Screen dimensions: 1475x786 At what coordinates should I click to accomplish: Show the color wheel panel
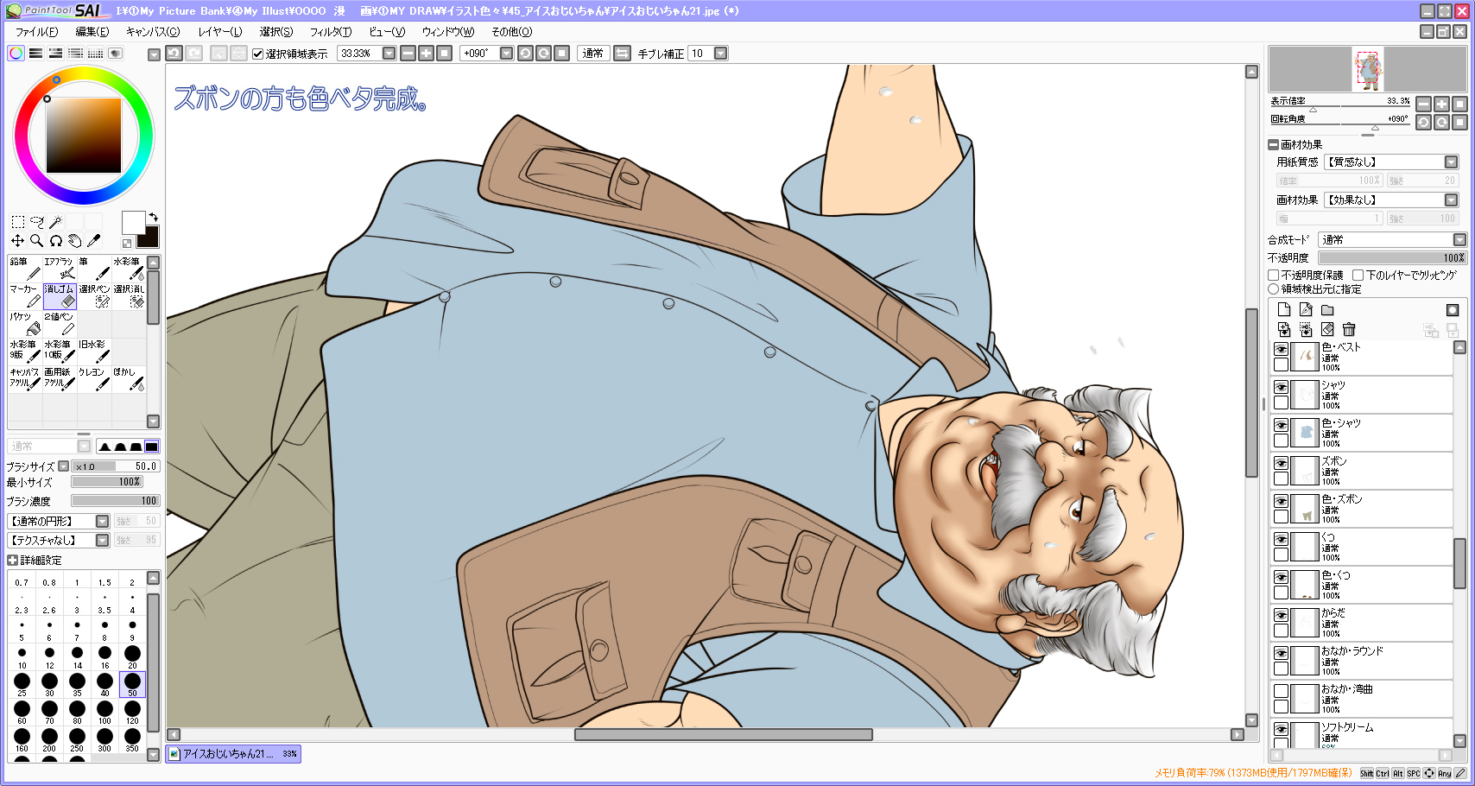[x=16, y=54]
